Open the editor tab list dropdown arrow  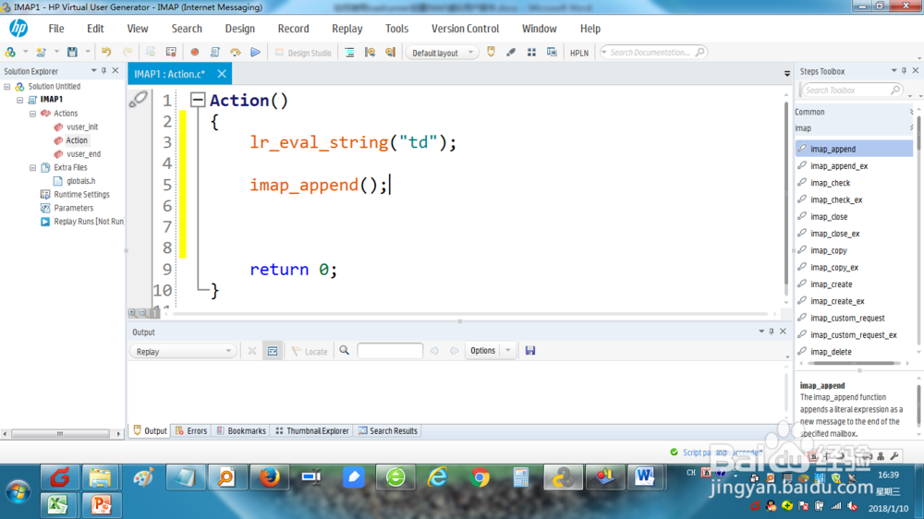786,74
